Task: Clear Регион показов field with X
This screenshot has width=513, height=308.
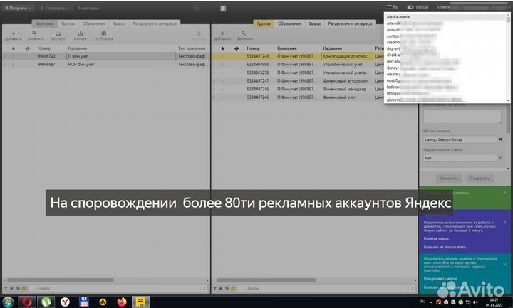Action: pyautogui.click(x=500, y=139)
